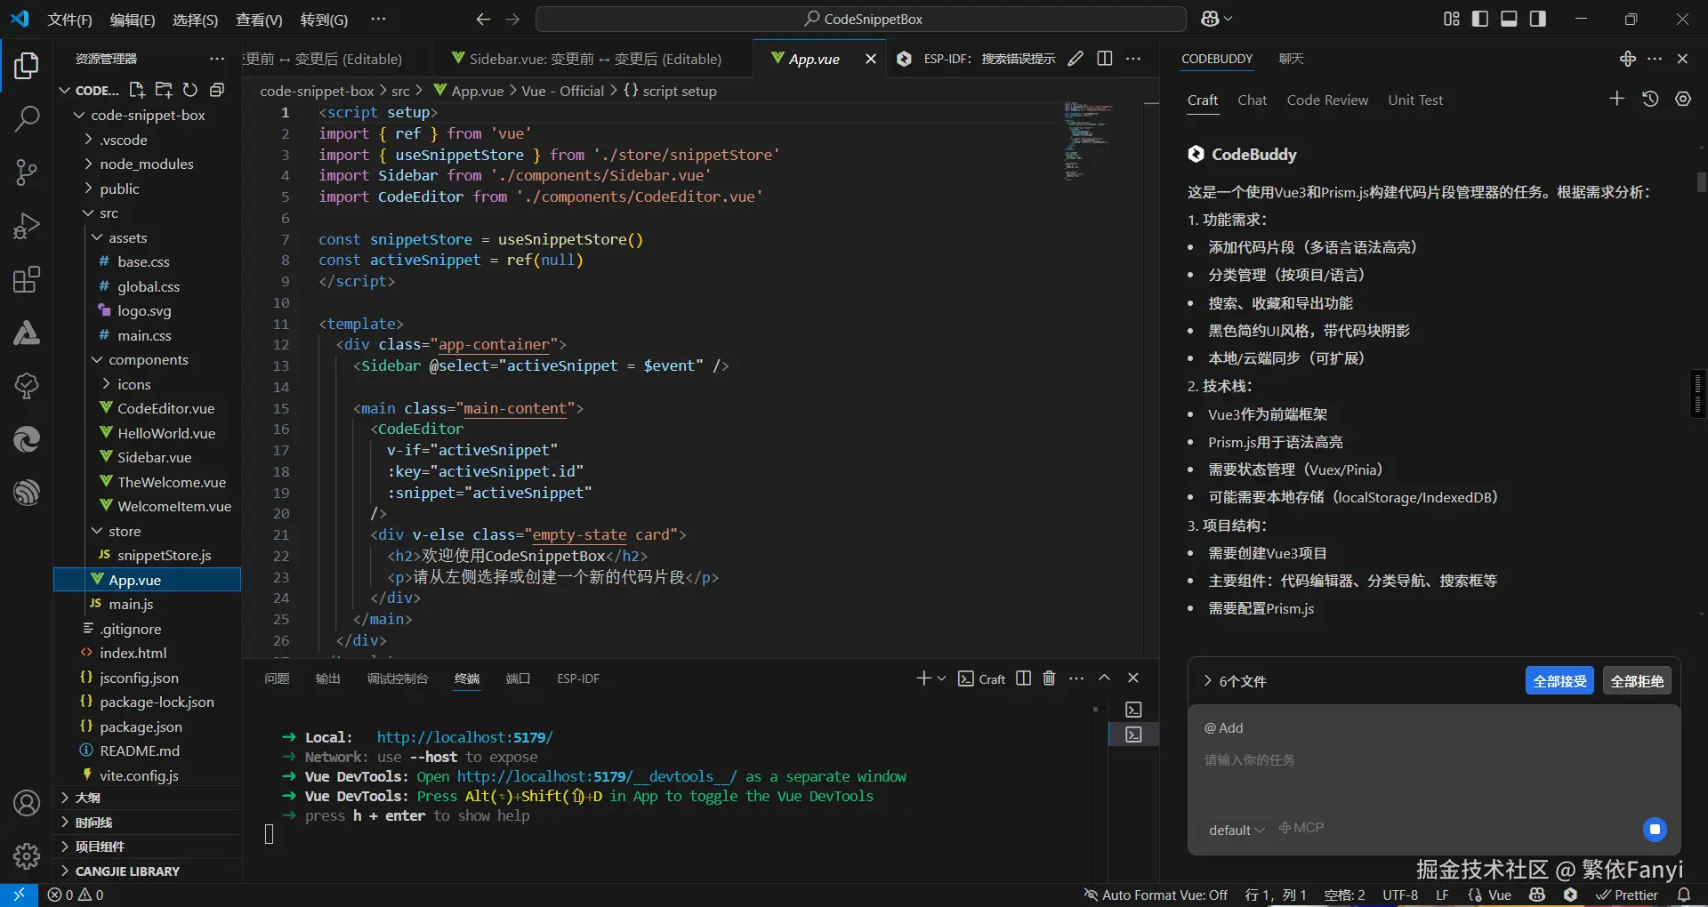The height and width of the screenshot is (907, 1708).
Task: Click the pencil edit icon in editor toolbar
Action: pyautogui.click(x=1076, y=59)
